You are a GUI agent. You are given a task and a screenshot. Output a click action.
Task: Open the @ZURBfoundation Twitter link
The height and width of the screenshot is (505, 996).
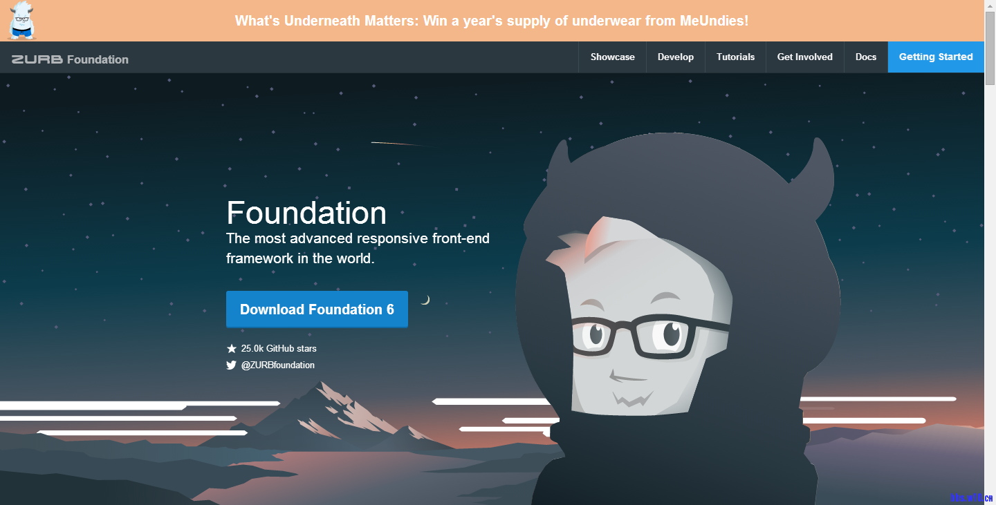pyautogui.click(x=277, y=365)
